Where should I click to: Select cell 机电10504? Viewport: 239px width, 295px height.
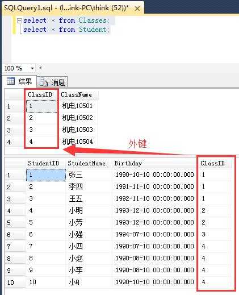[x=78, y=142]
